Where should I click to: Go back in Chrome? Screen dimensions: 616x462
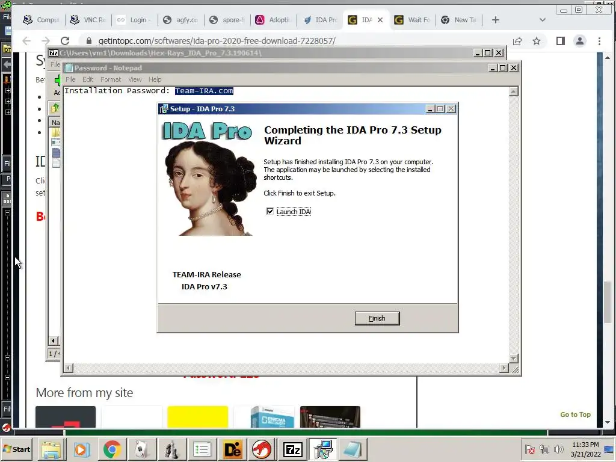pos(26,41)
